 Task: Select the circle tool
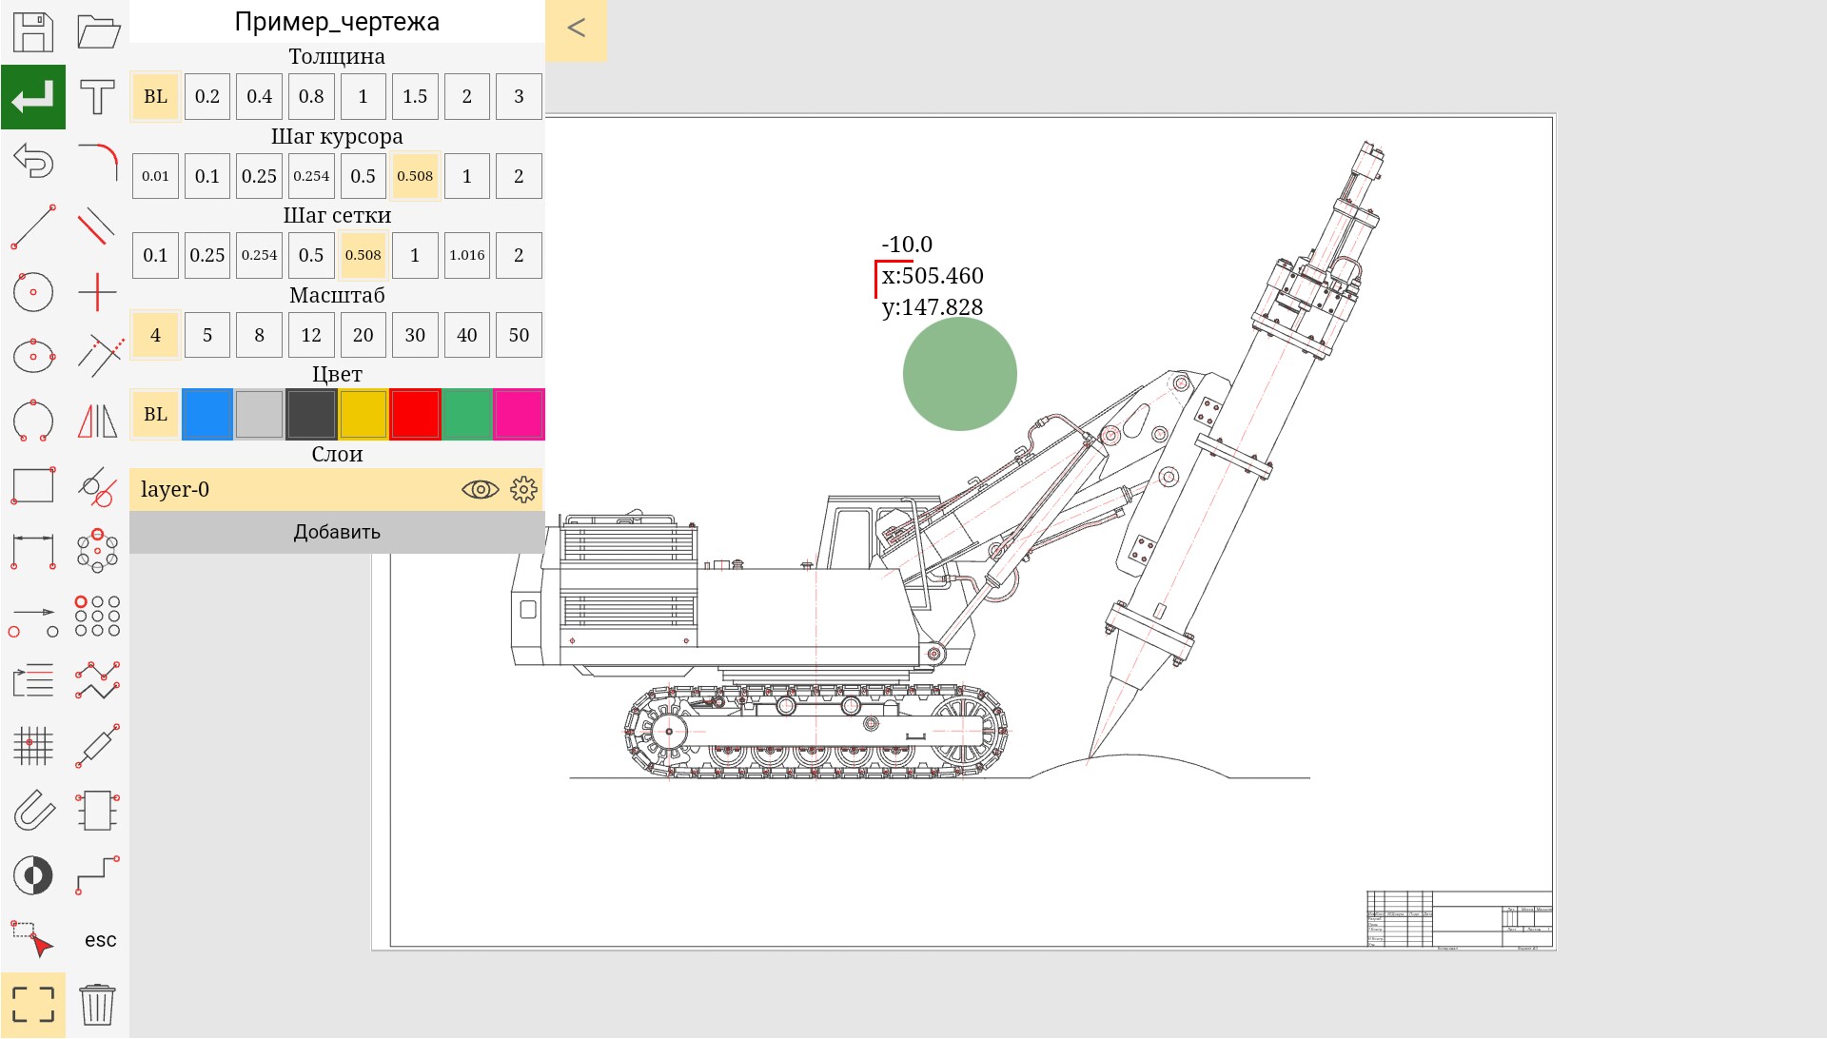click(33, 292)
